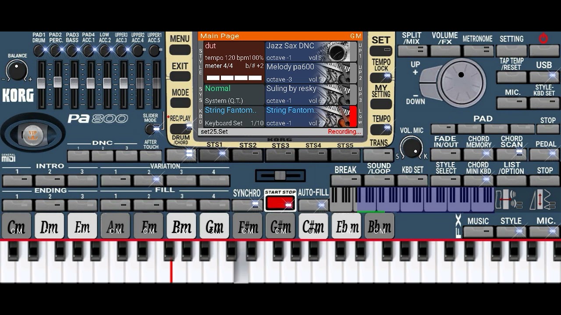This screenshot has width=561, height=315.
Task: Click the tempo dial wheel
Action: point(461,82)
